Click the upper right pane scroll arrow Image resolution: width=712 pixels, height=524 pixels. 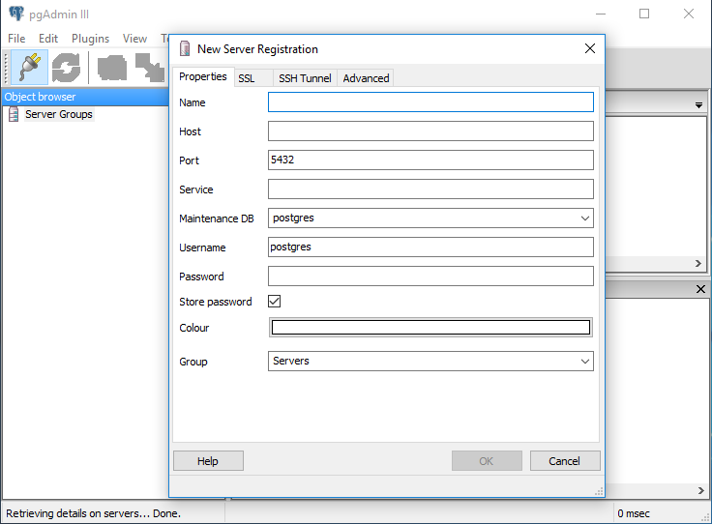point(698,264)
